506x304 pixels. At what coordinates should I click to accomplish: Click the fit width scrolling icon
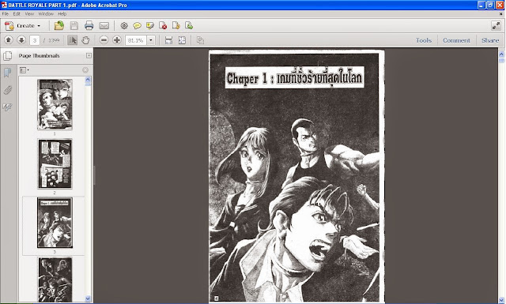tap(168, 40)
